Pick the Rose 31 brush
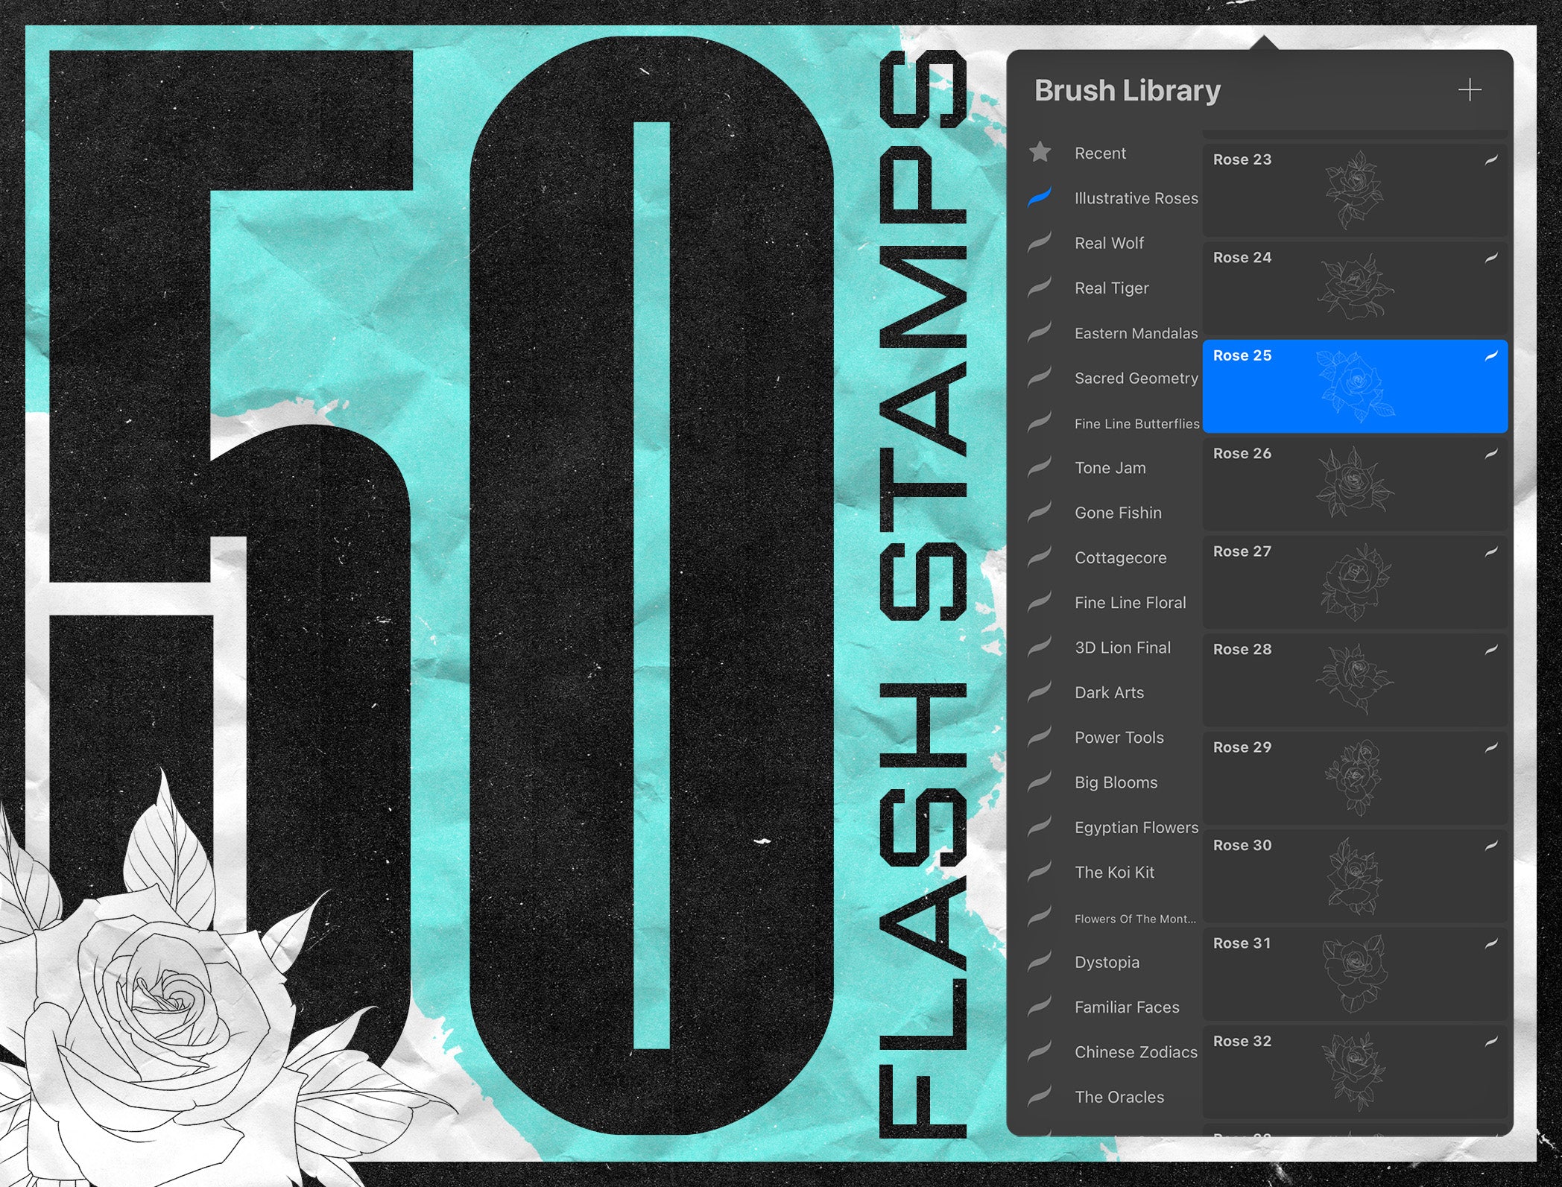Image resolution: width=1562 pixels, height=1187 pixels. (1355, 973)
